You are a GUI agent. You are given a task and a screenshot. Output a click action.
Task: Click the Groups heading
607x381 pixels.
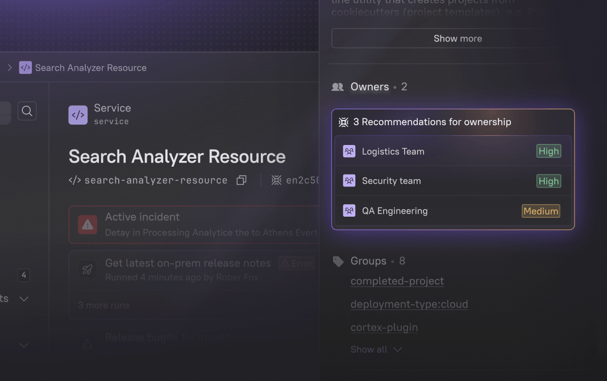click(368, 261)
